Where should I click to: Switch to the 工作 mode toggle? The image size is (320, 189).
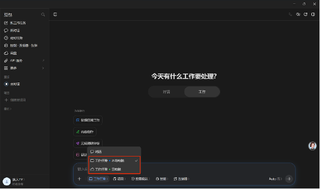click(202, 92)
